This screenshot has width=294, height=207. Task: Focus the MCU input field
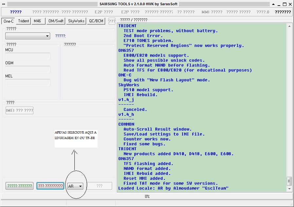[x=28, y=56]
